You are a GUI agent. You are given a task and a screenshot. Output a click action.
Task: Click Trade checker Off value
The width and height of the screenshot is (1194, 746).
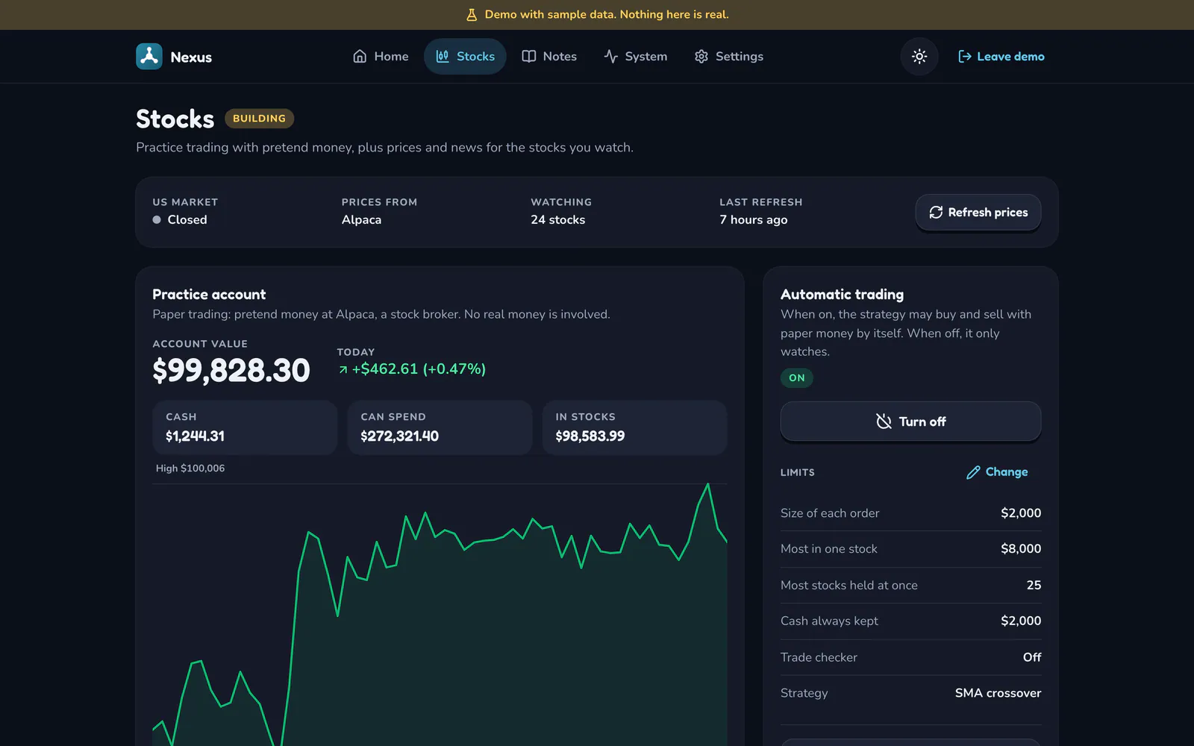coord(1032,657)
